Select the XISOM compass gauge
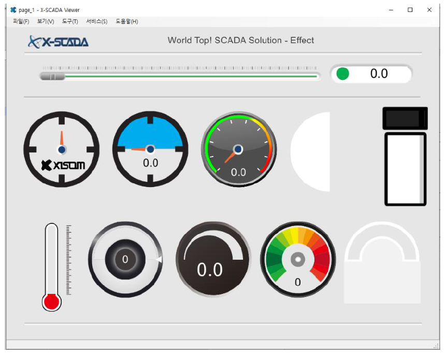Screen dimensions: 445x354 62,149
